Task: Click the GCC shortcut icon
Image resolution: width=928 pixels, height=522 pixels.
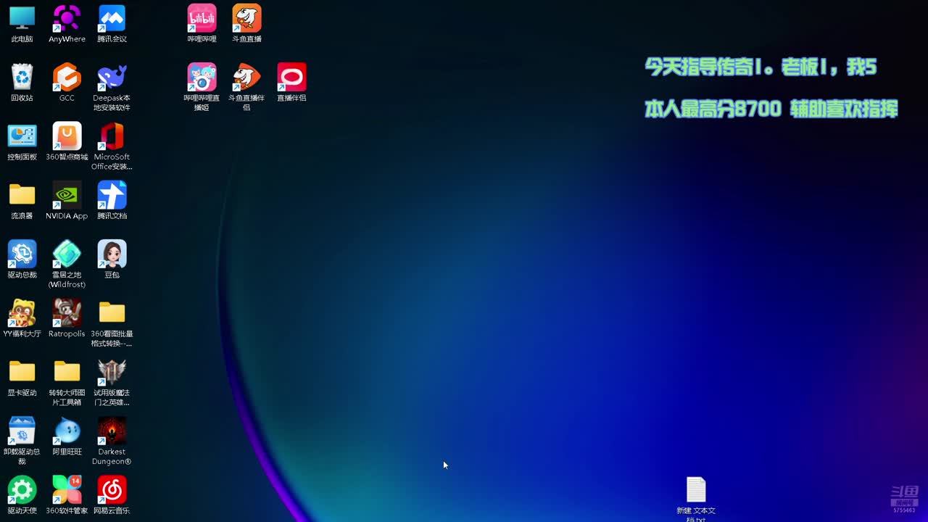Action: click(x=67, y=78)
